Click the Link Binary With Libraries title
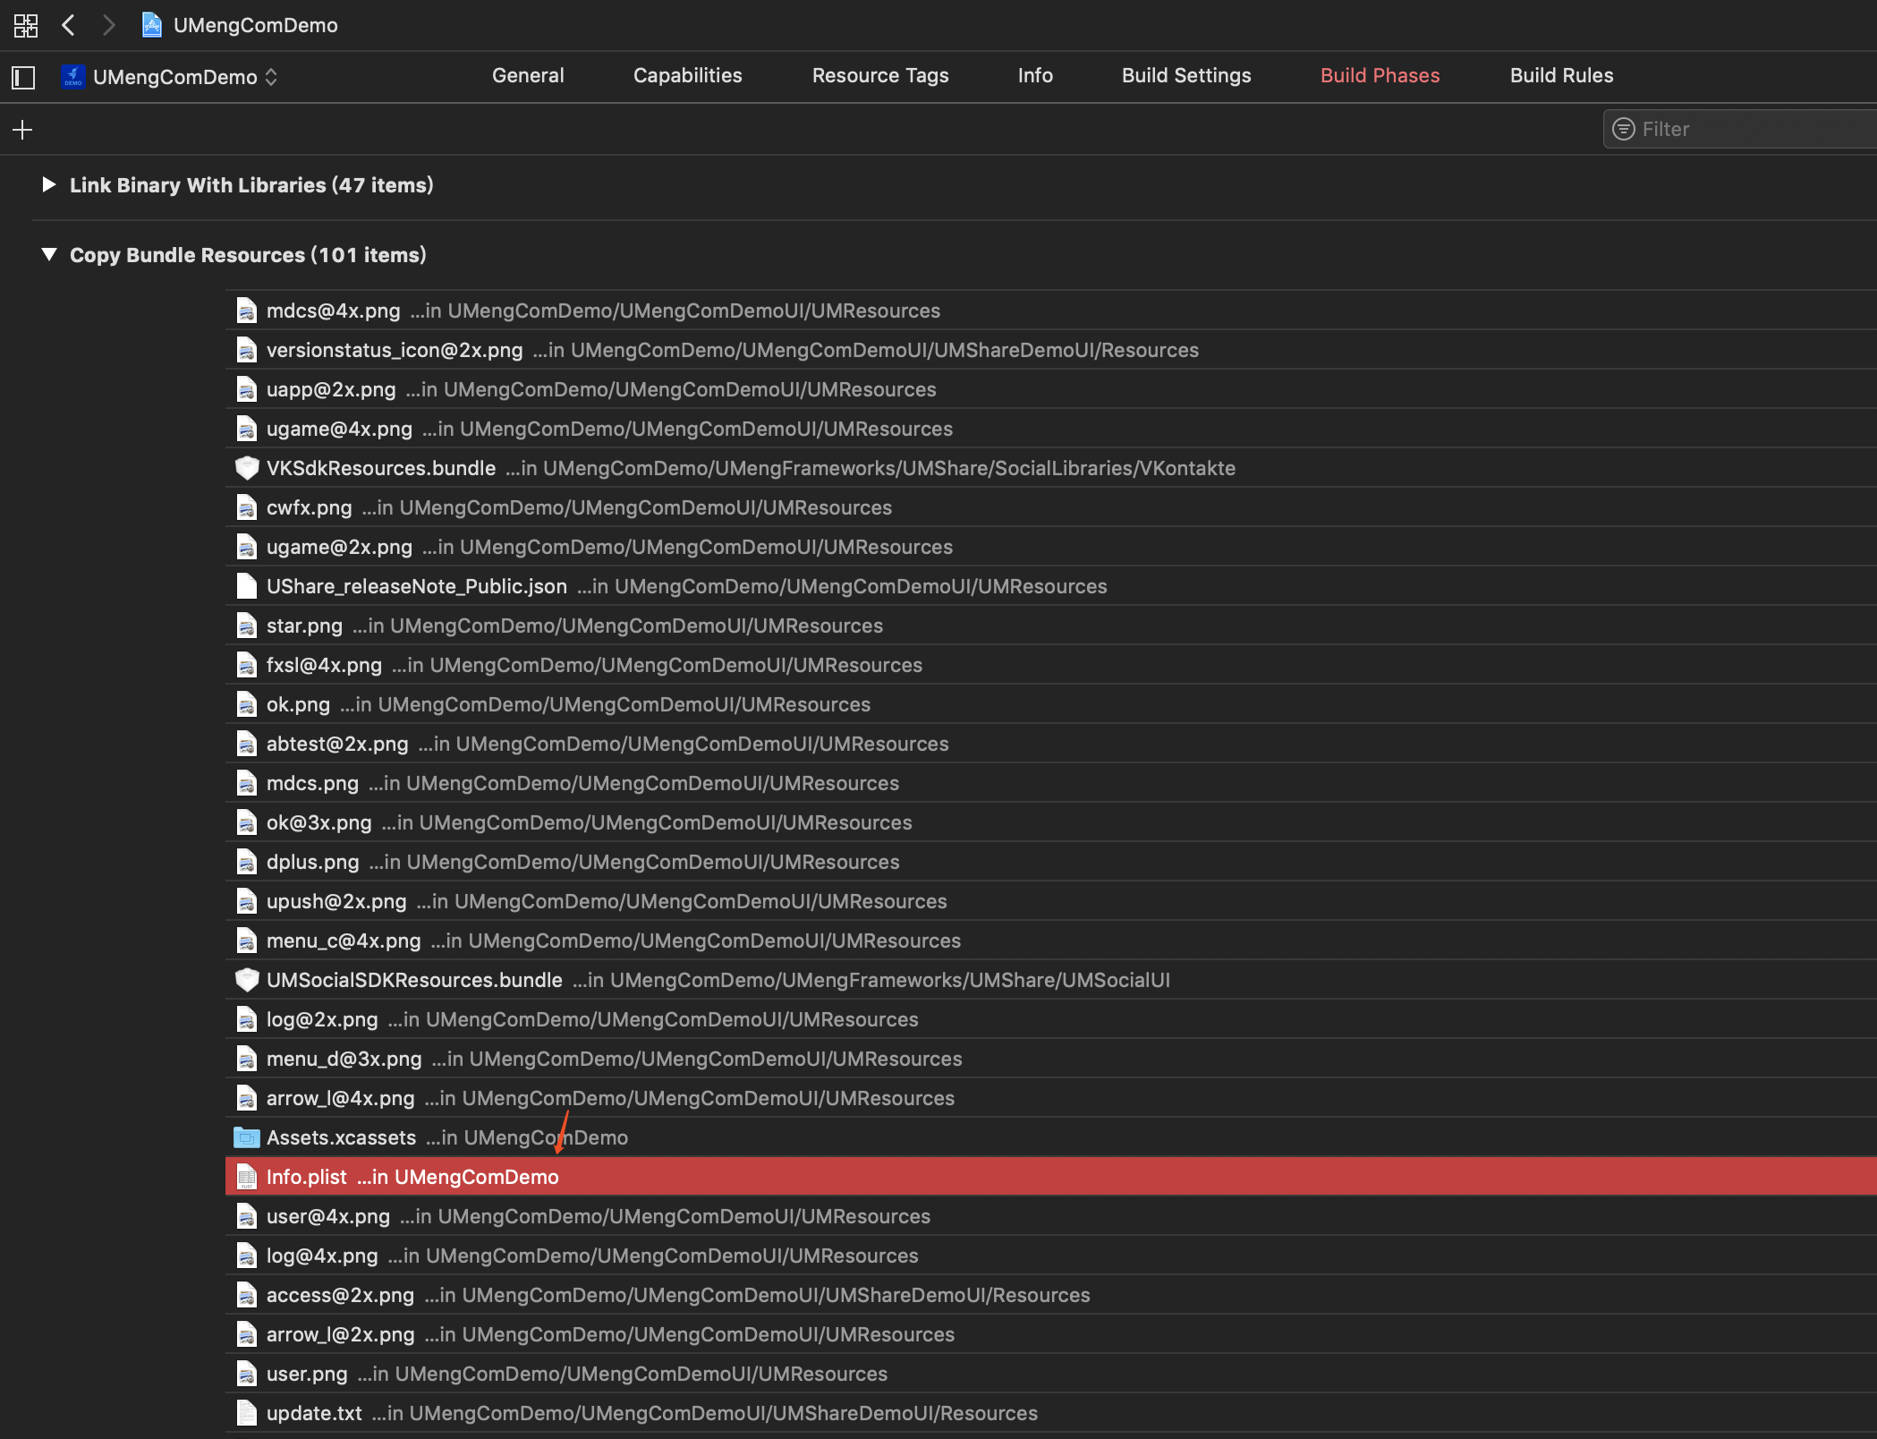 (x=251, y=185)
